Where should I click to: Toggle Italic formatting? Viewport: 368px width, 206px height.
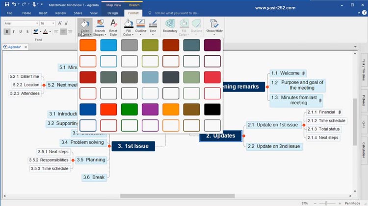14,31
